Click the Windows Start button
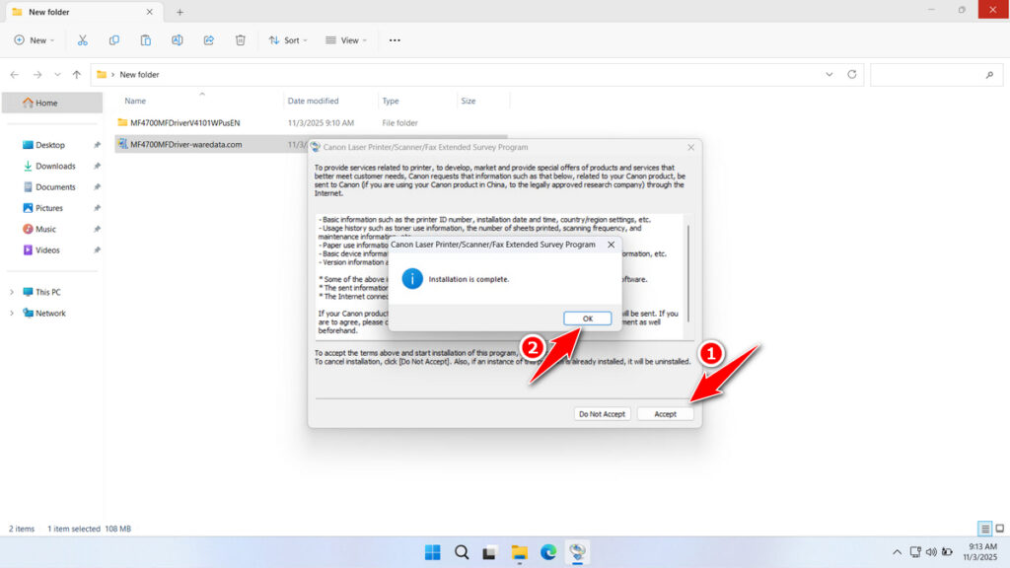Image resolution: width=1010 pixels, height=568 pixels. coord(432,552)
